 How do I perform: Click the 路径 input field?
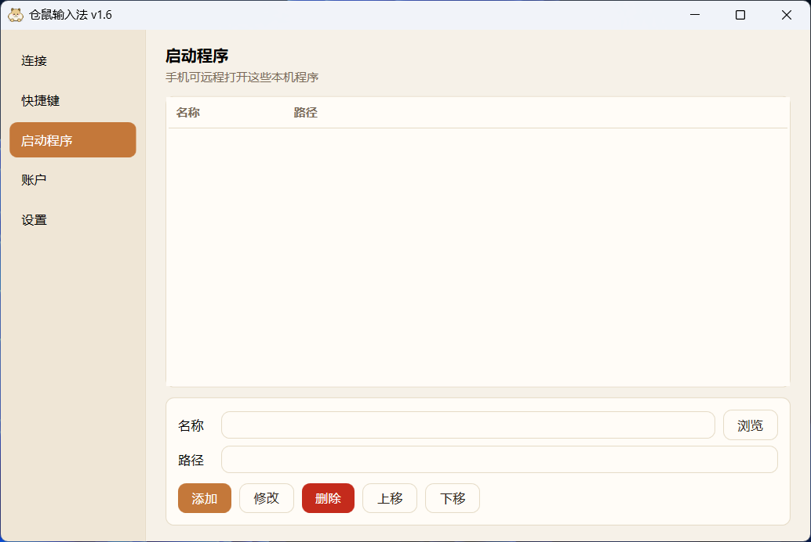pyautogui.click(x=499, y=459)
